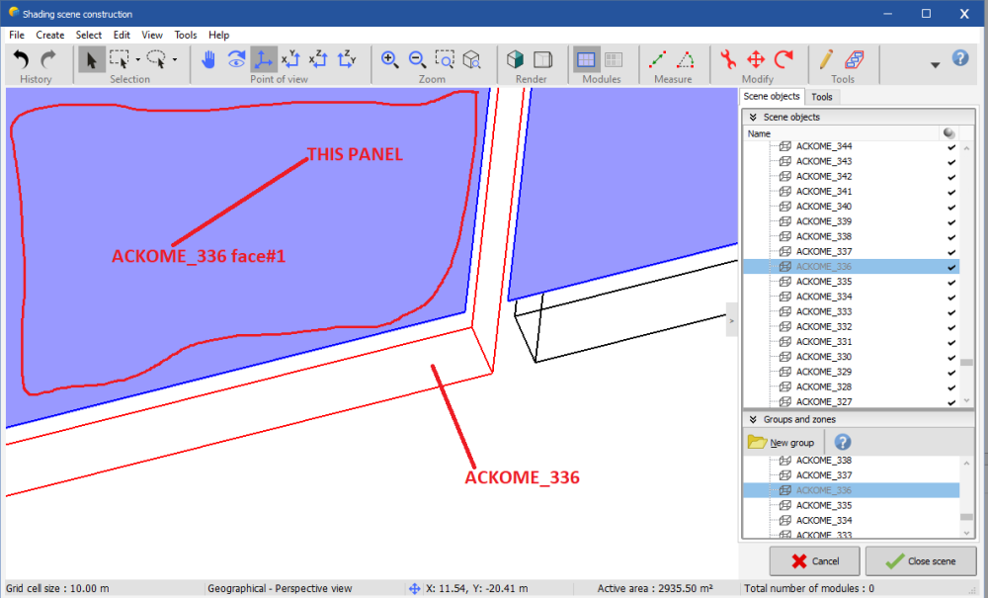Click the zoom in magnifier

point(390,59)
